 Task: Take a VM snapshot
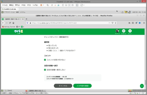click(x=52, y=5)
